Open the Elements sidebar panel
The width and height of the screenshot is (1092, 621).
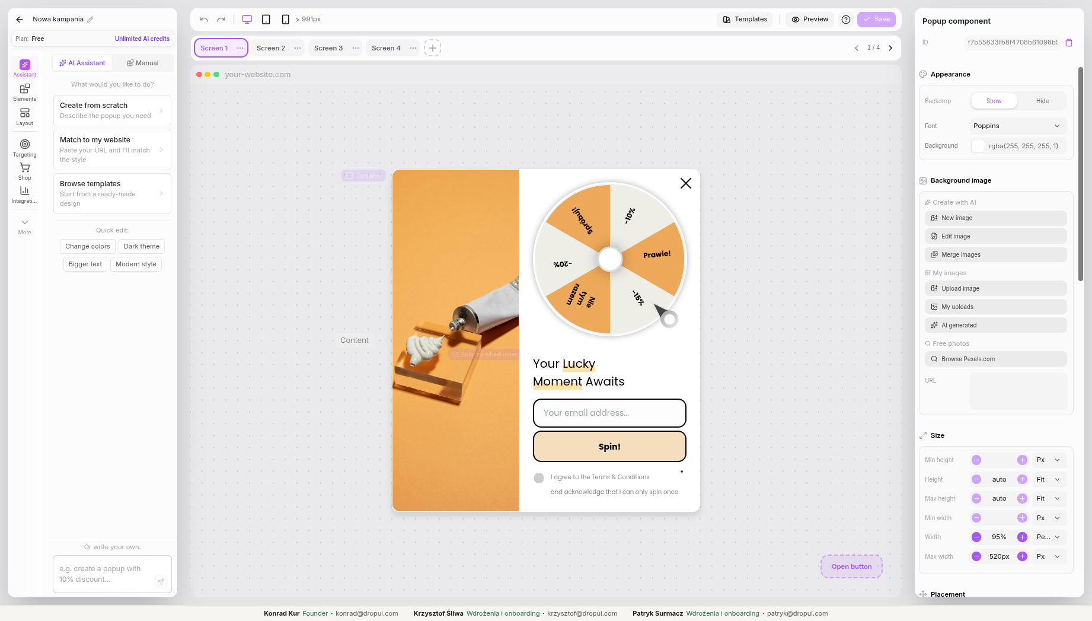[x=24, y=92]
